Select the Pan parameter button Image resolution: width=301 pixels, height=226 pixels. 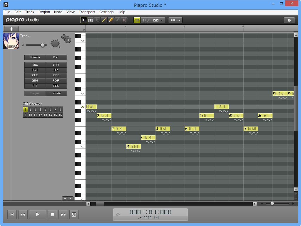[56, 57]
